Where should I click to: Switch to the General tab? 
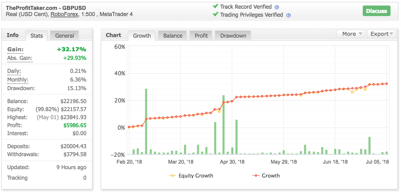click(64, 35)
